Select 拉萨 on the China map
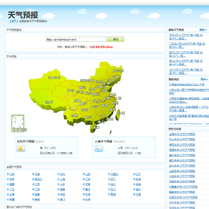Image resolution: width=209 pixels, height=209 pixels. pos(49,102)
